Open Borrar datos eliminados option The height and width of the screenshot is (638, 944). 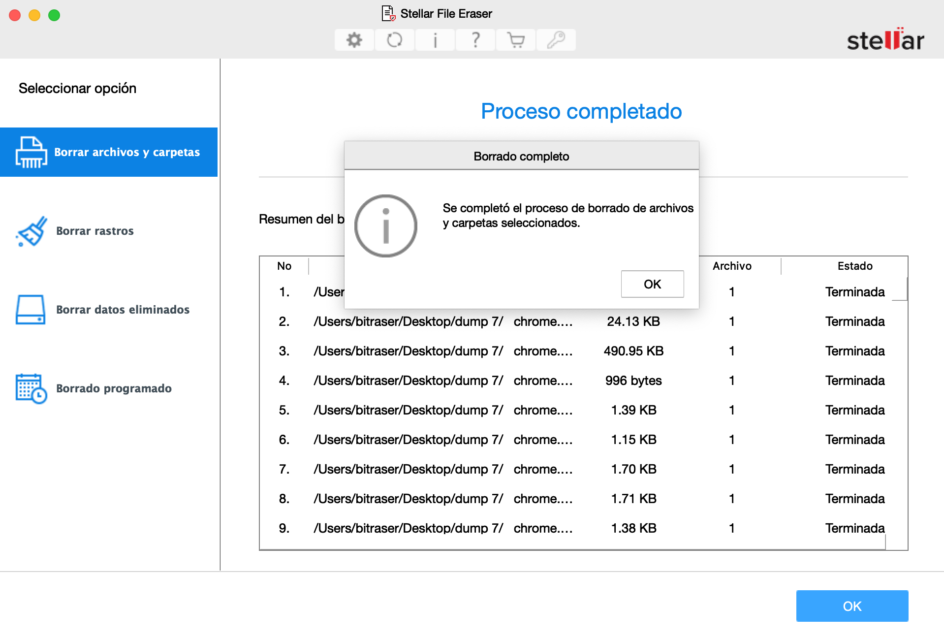coord(123,310)
